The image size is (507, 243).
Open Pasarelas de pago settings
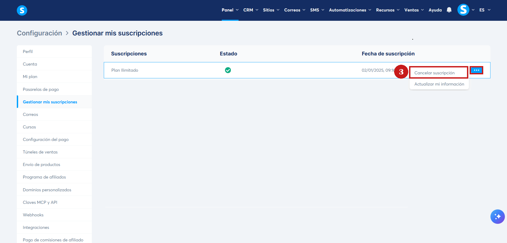coord(54,89)
